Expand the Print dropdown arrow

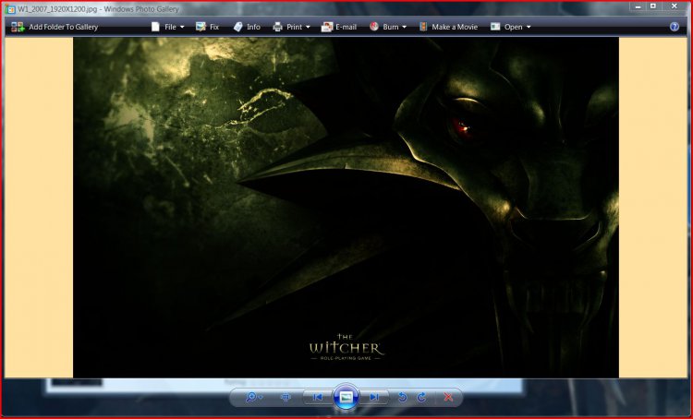point(308,28)
